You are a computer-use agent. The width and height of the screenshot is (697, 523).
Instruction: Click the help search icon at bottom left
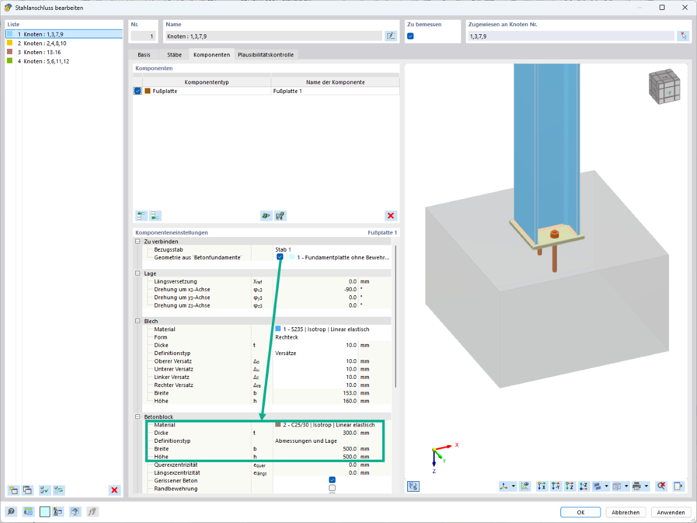coord(11,511)
